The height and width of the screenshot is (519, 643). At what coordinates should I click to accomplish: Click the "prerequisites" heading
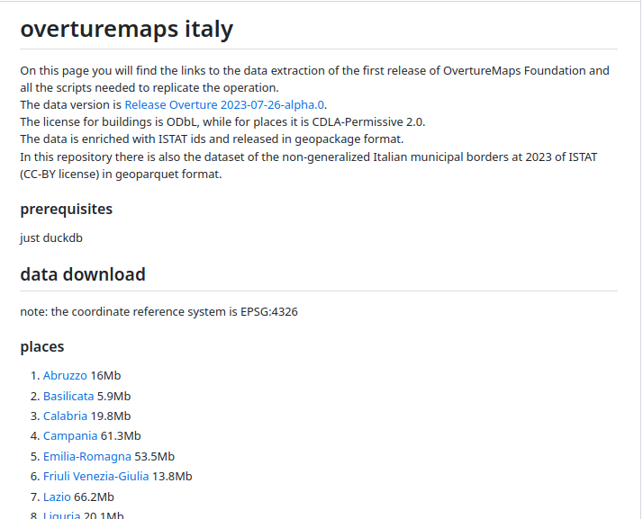(66, 209)
